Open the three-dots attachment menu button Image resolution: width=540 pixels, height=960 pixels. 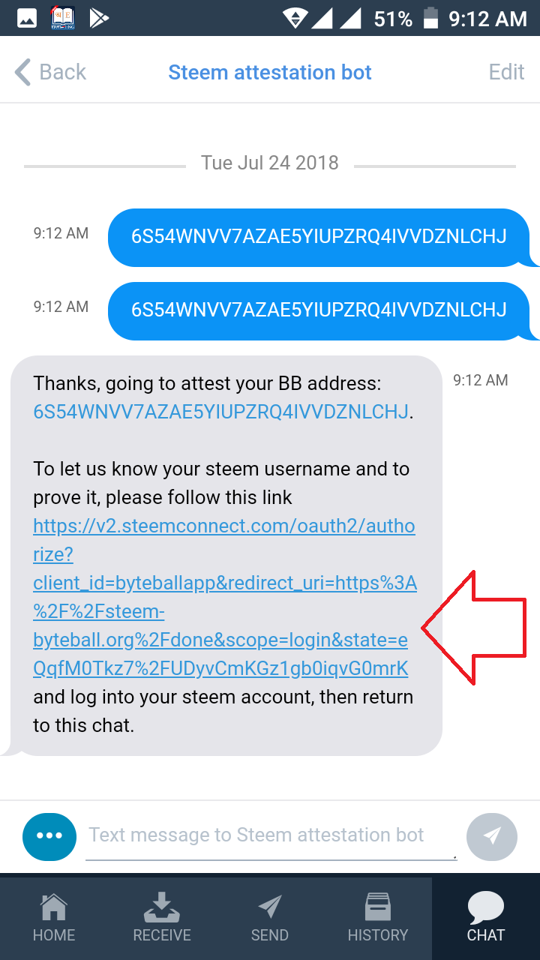[x=49, y=836]
